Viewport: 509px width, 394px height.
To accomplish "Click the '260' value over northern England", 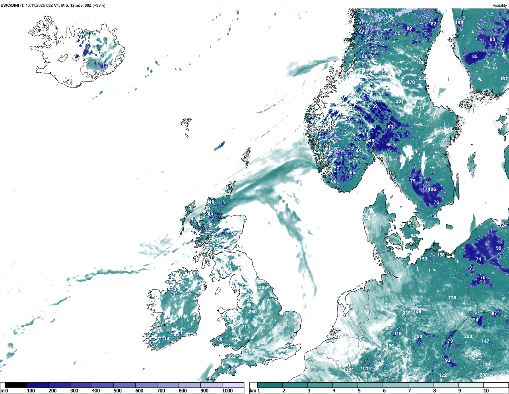I will [253, 312].
